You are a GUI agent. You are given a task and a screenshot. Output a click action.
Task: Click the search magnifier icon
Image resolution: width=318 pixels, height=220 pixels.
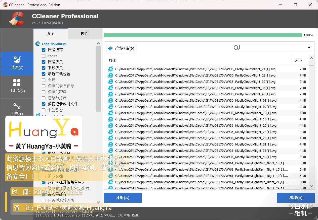tap(236, 48)
